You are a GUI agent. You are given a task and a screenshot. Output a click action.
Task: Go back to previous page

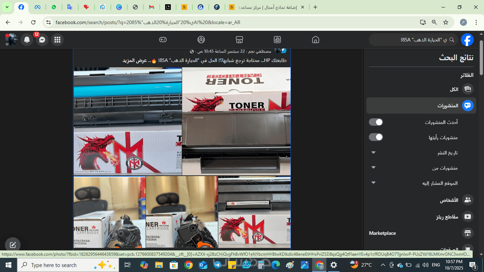point(8,22)
